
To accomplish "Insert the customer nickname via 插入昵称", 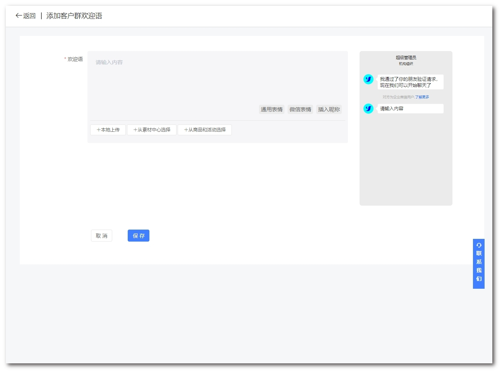I will click(329, 109).
